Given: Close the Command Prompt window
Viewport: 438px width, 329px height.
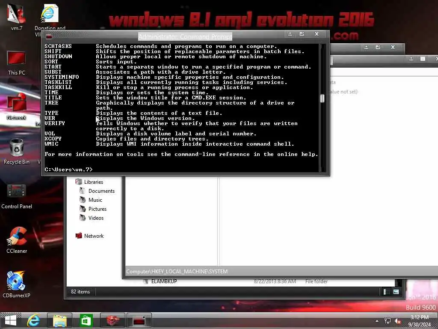Looking at the screenshot, I should pos(317,34).
